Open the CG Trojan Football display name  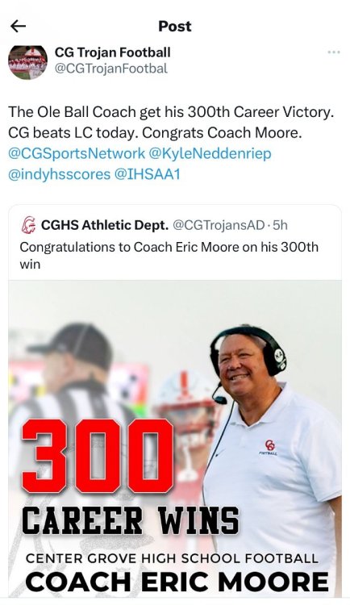[112, 52]
